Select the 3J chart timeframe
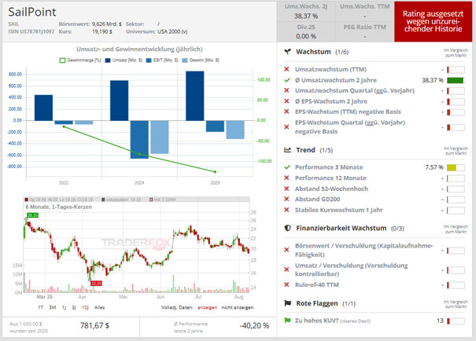 [x=74, y=308]
